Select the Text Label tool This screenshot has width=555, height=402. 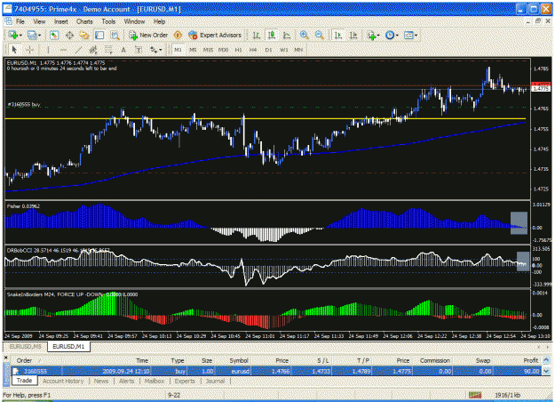(139, 50)
